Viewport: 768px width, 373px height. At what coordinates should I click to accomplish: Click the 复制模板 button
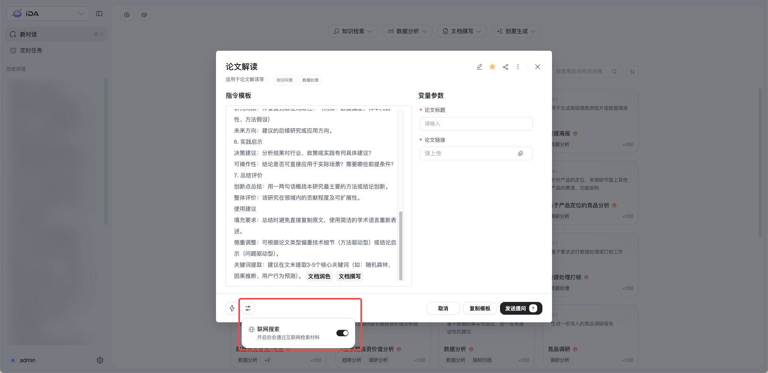(480, 308)
